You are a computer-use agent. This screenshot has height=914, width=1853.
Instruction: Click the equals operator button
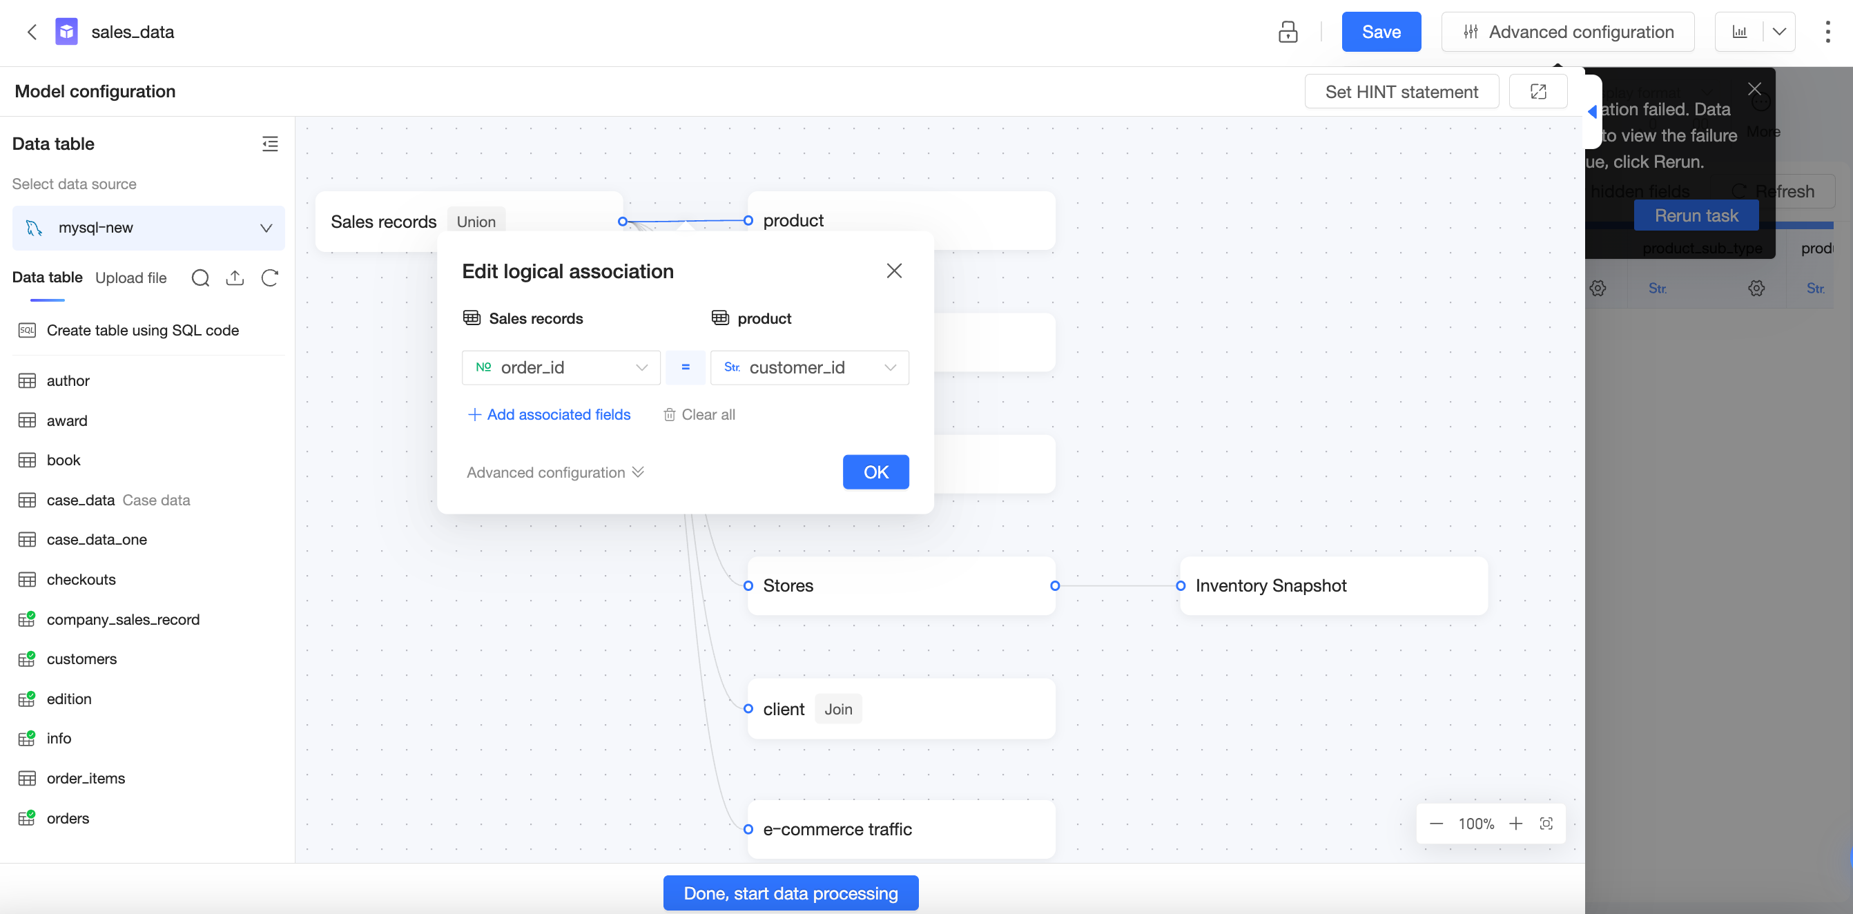click(x=685, y=367)
